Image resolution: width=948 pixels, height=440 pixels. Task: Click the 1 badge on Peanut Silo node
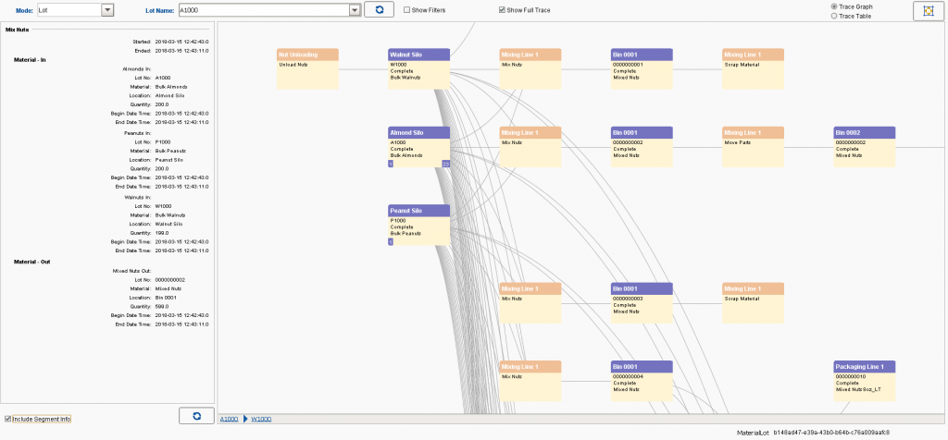tap(391, 242)
